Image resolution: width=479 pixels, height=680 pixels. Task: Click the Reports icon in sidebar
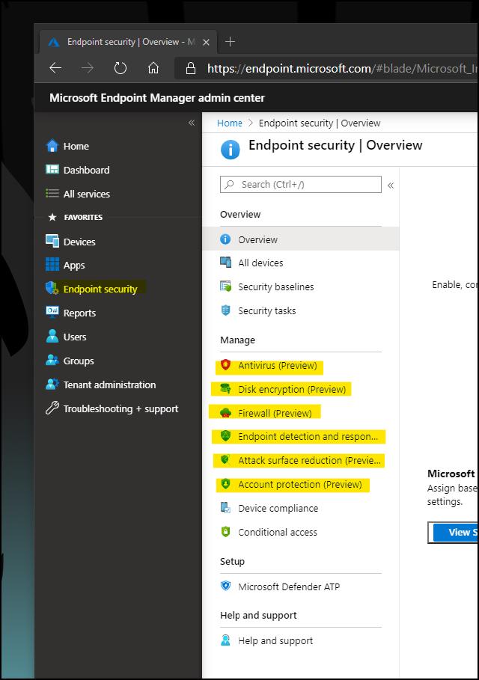coord(52,312)
